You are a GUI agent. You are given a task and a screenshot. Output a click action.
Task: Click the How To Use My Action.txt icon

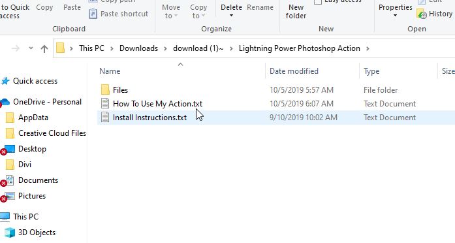tap(105, 104)
